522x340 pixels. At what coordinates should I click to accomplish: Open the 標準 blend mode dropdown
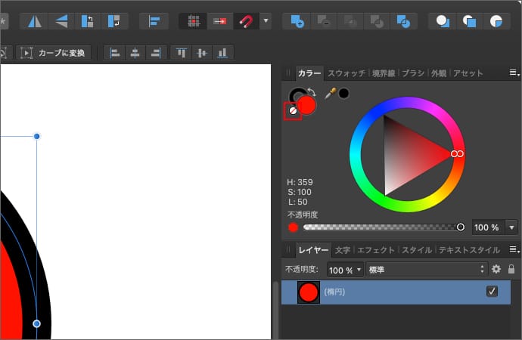click(x=426, y=269)
